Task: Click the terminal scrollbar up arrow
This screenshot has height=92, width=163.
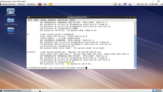Action: (135, 22)
